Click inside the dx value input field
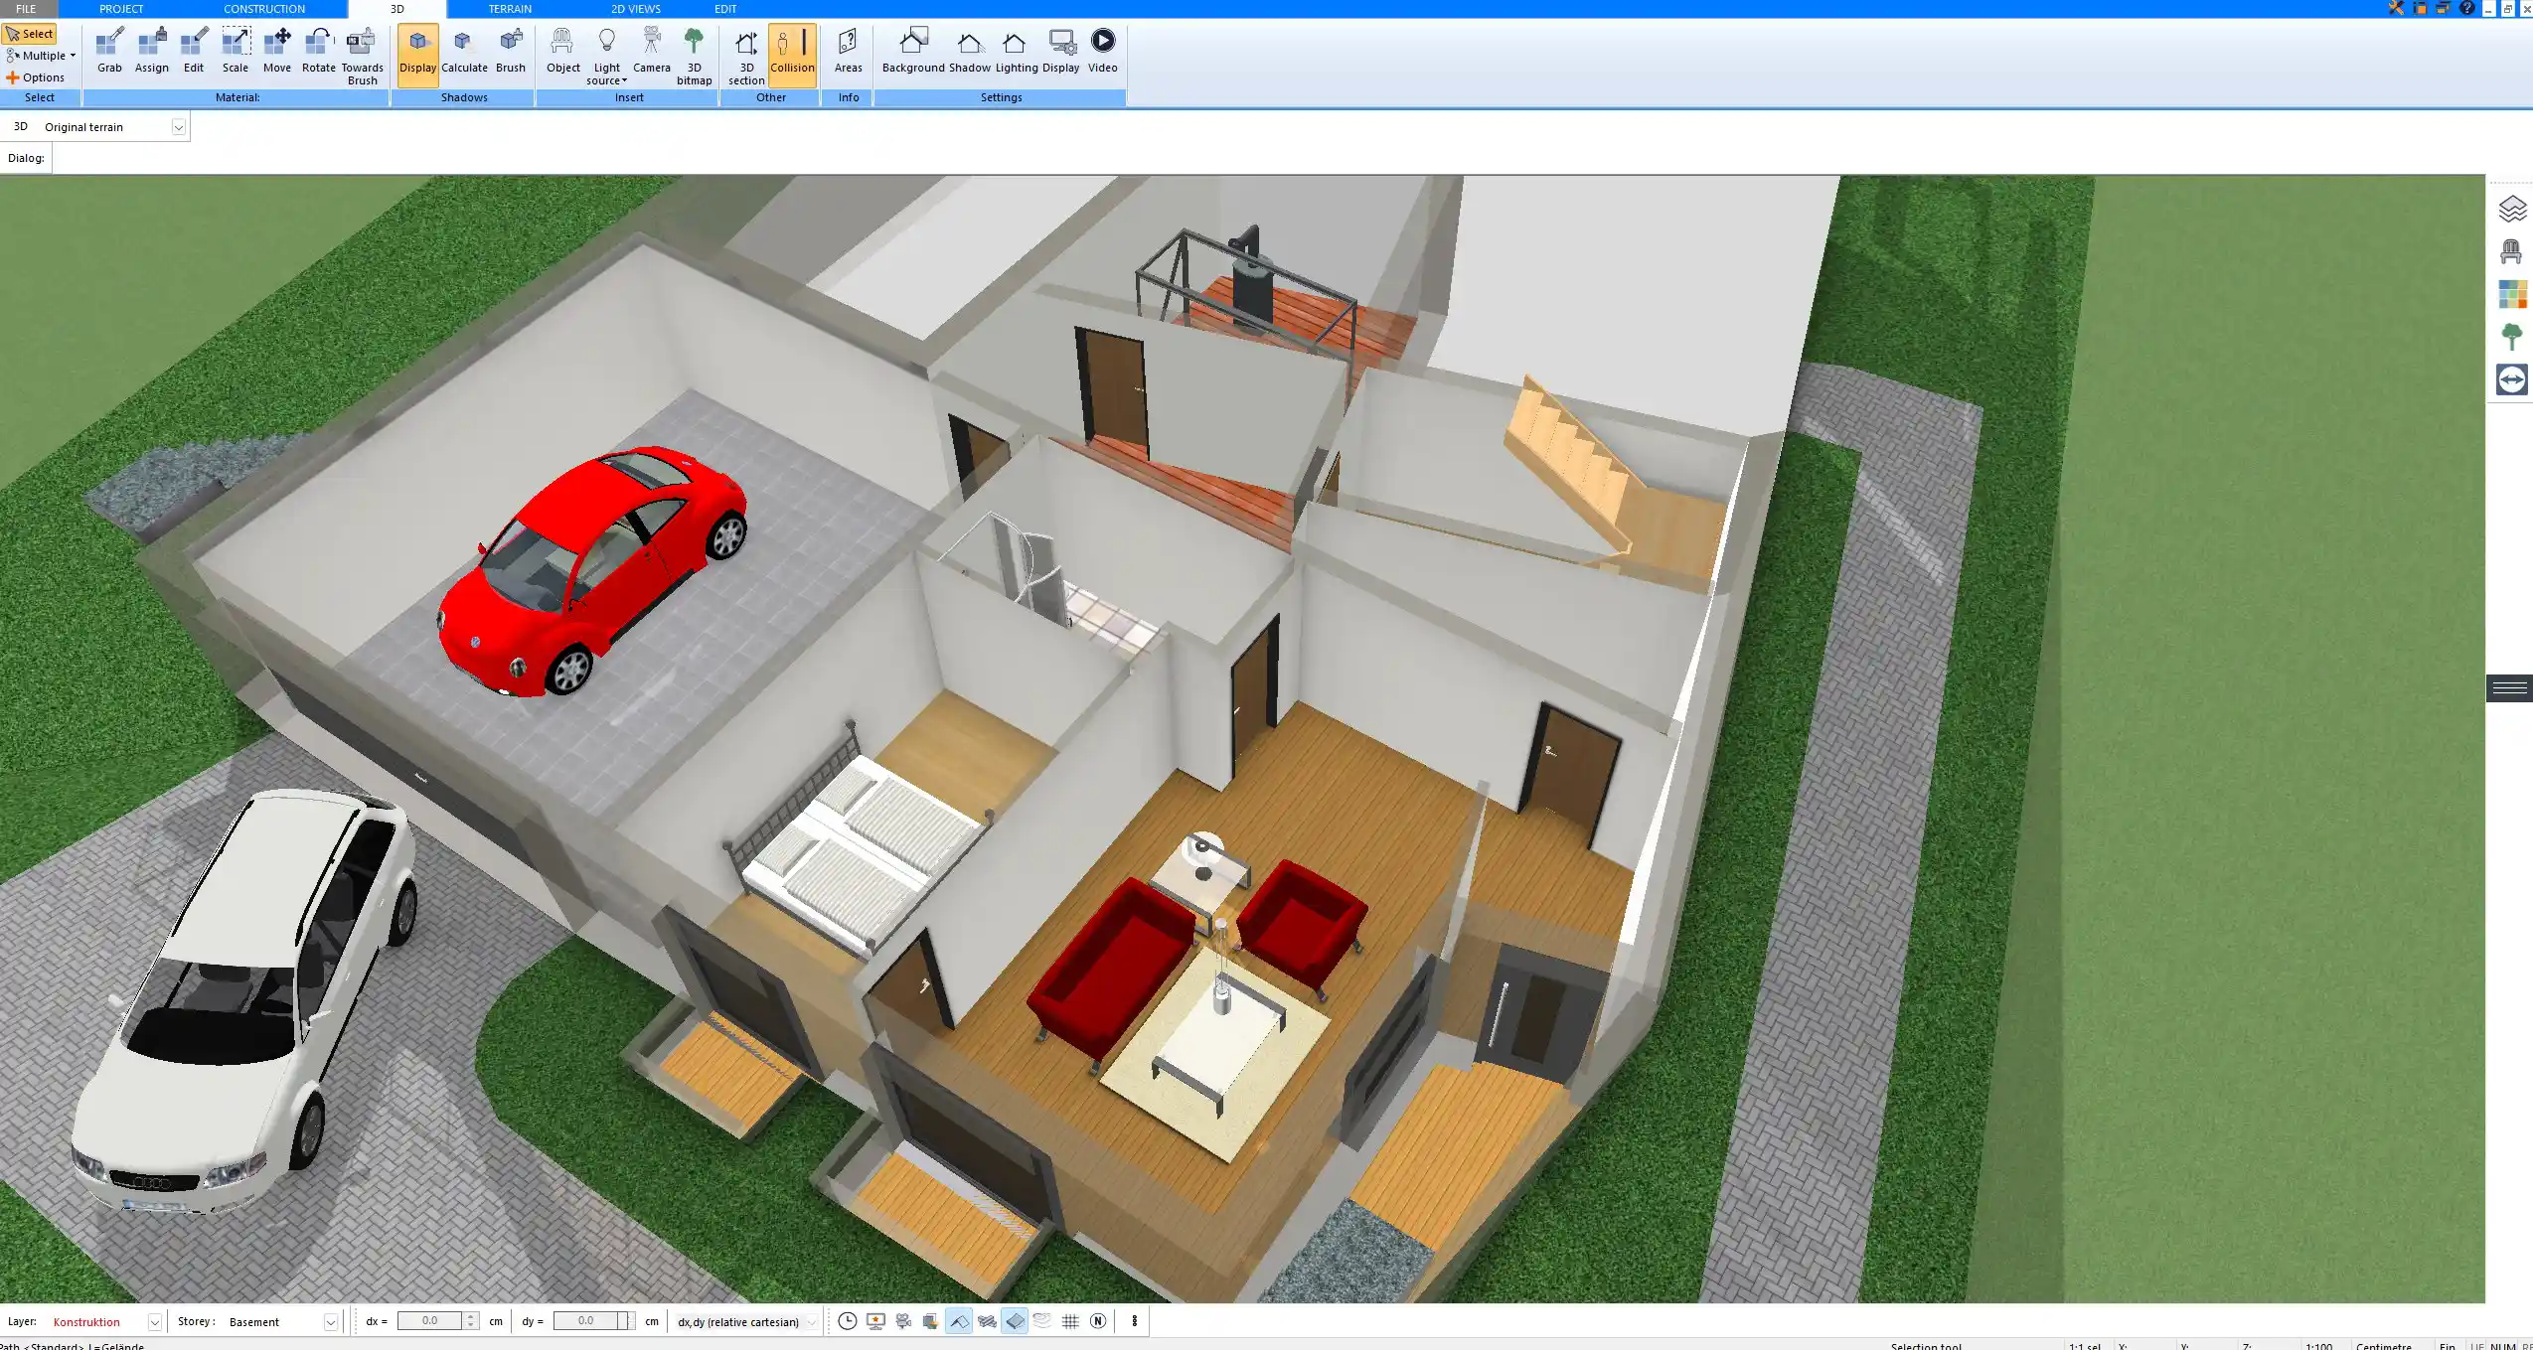 point(432,1321)
